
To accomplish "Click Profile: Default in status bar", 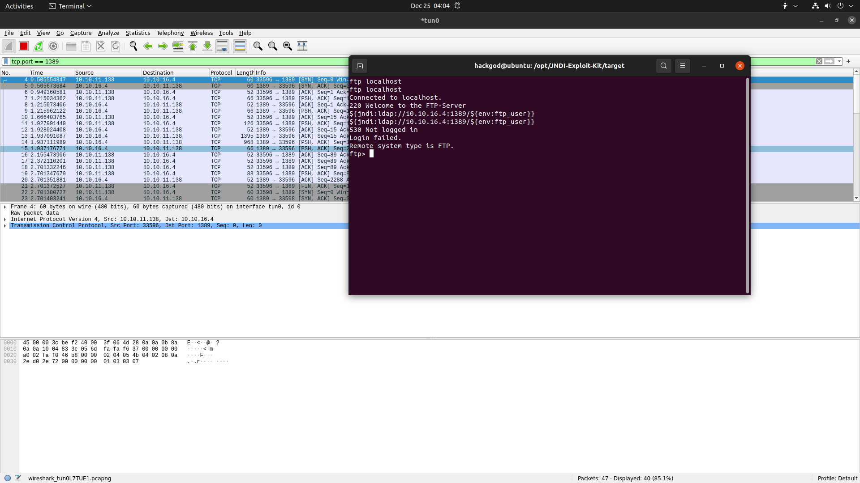I will (x=837, y=478).
